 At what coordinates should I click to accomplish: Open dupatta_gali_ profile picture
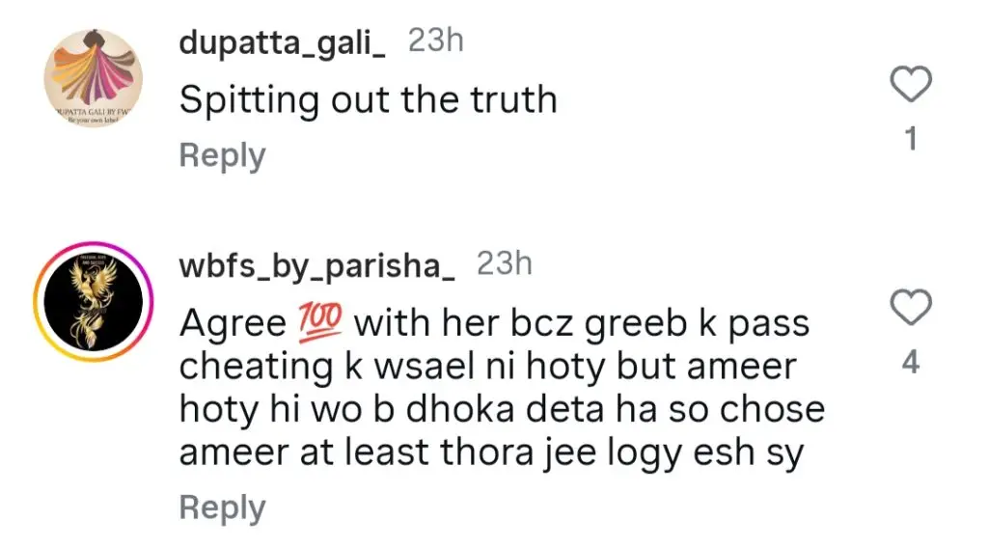[94, 77]
